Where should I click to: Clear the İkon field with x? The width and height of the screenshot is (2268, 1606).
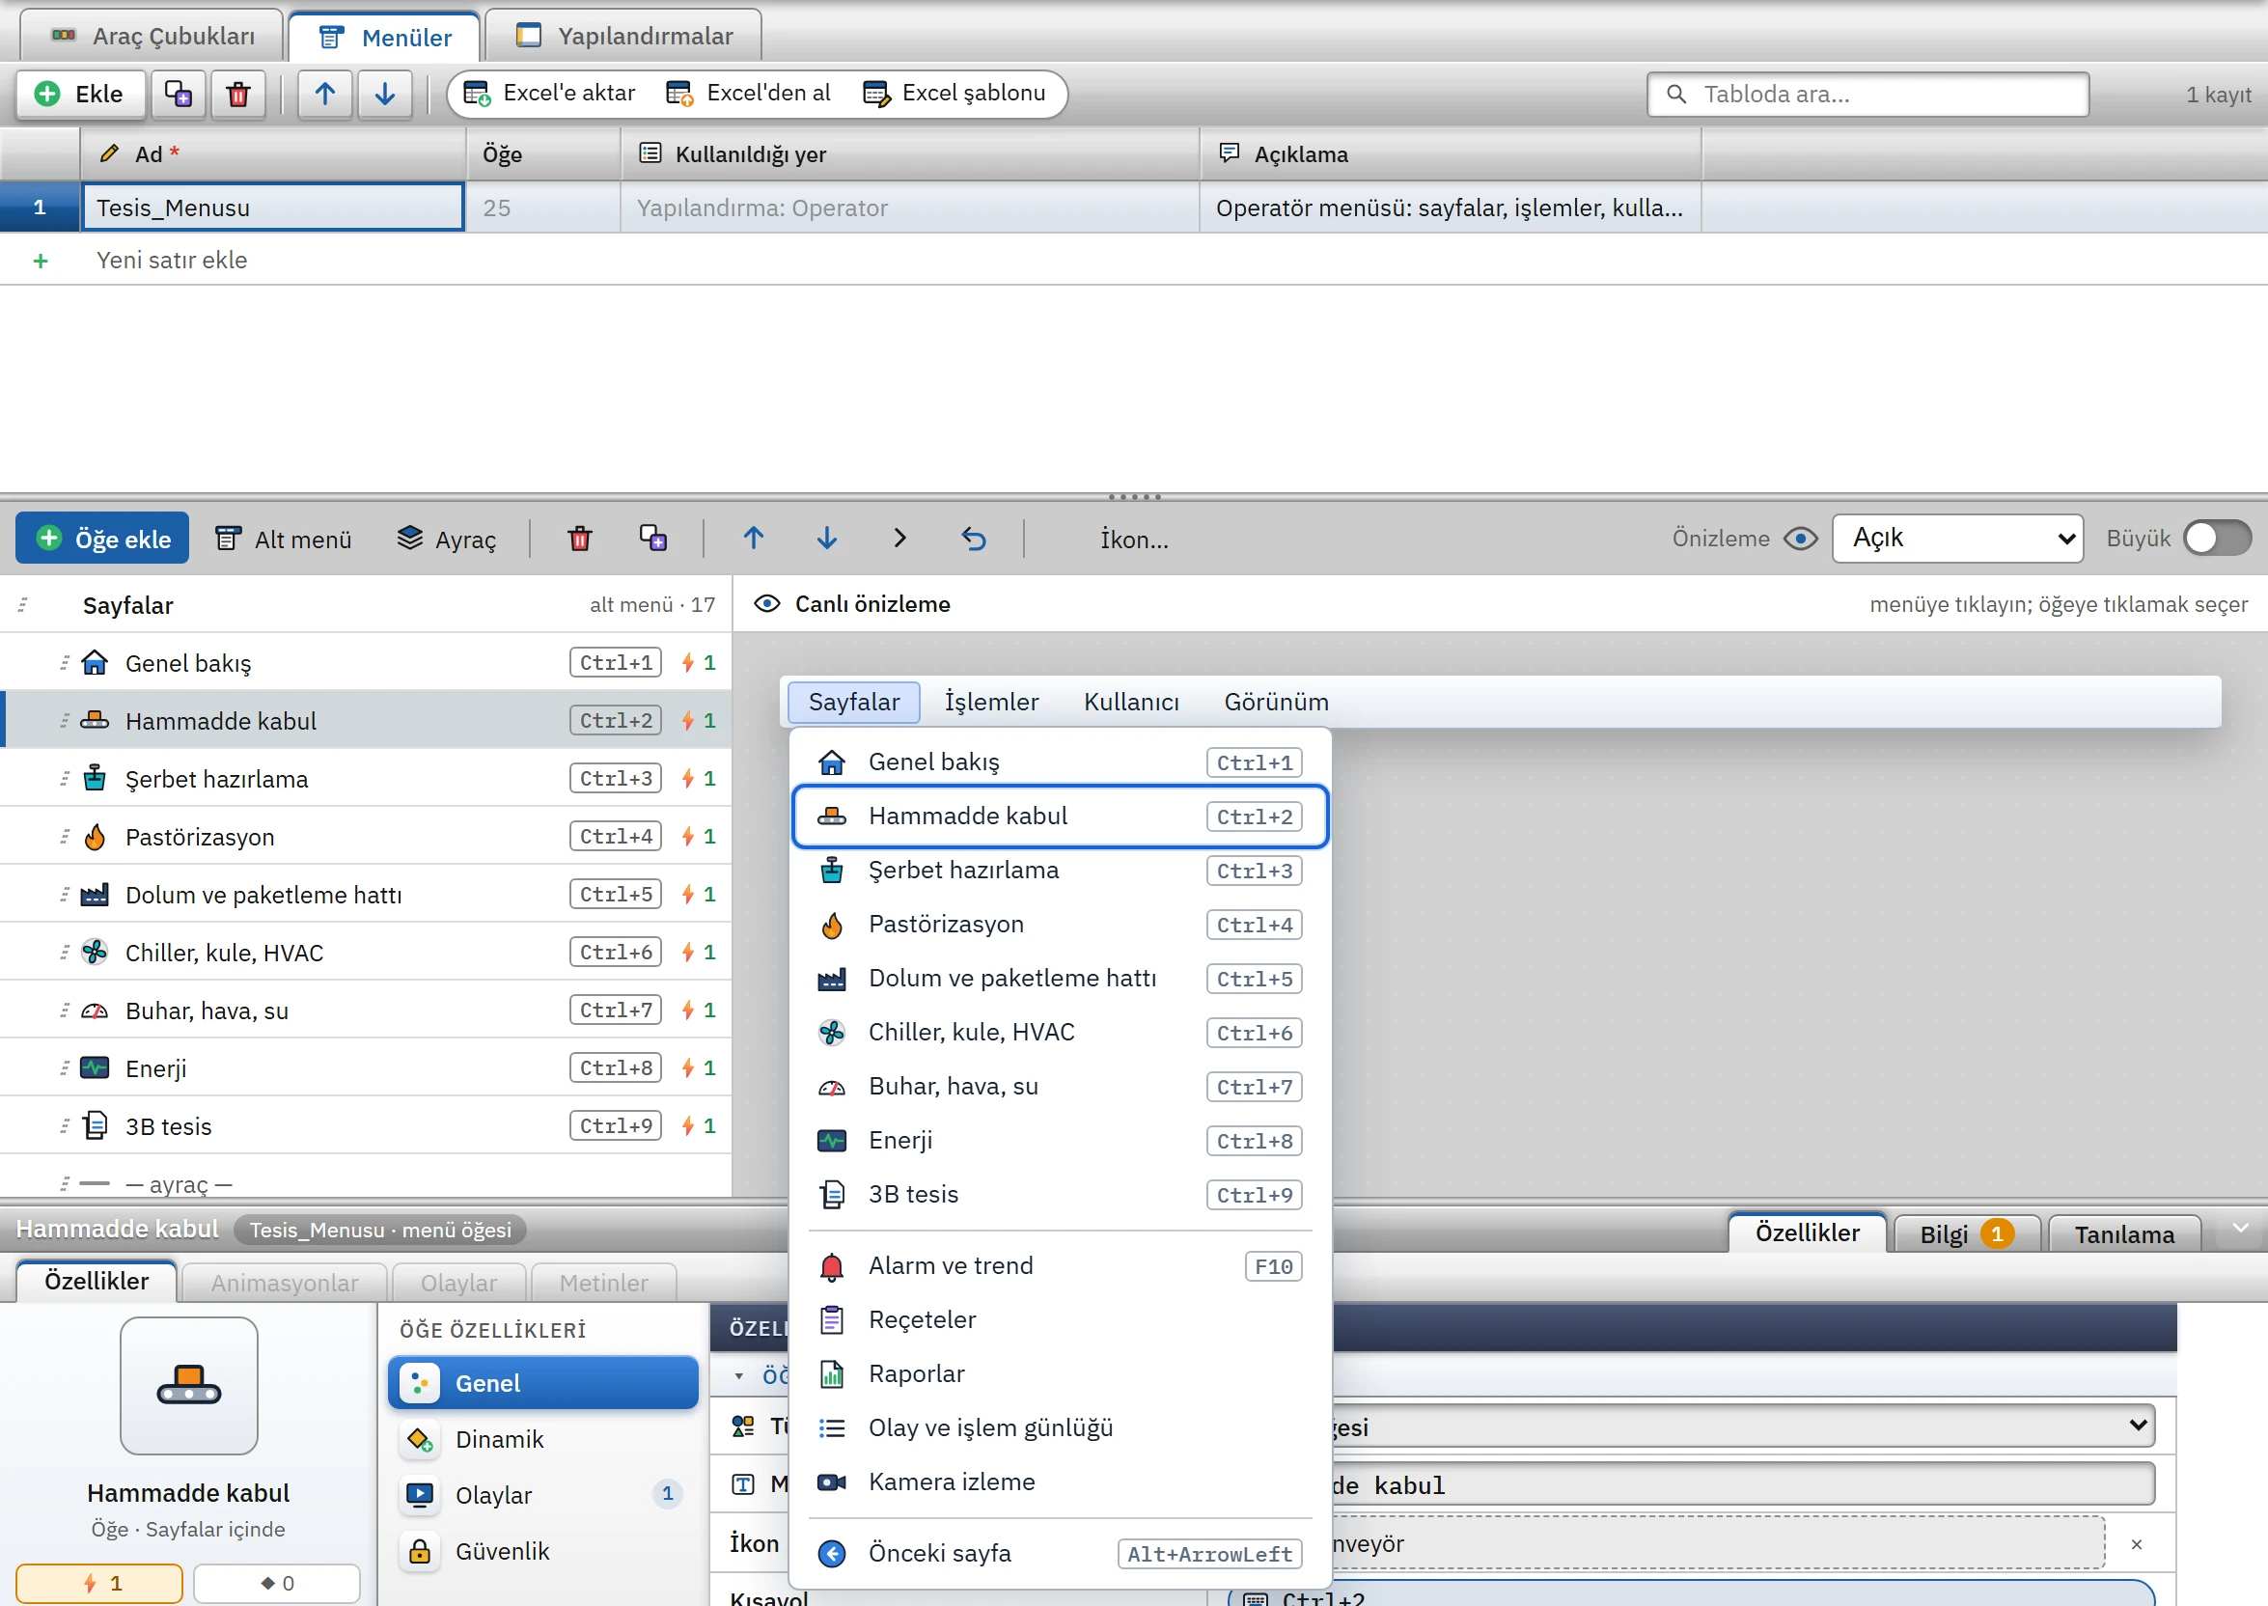[2137, 1543]
